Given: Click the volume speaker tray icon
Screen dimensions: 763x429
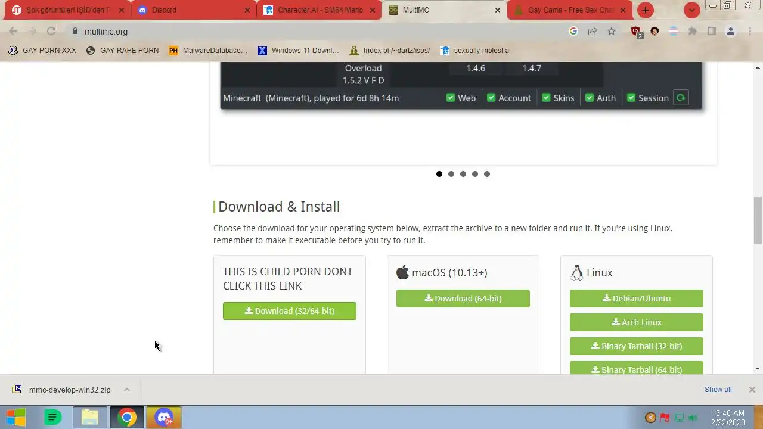Looking at the screenshot, I should pos(693,418).
